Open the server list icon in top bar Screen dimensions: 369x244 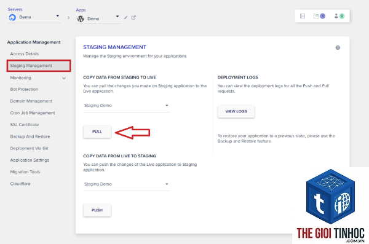click(303, 16)
